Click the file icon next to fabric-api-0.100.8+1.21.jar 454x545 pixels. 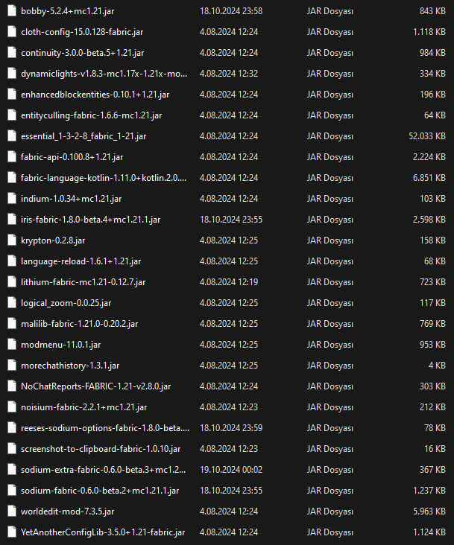[12, 157]
